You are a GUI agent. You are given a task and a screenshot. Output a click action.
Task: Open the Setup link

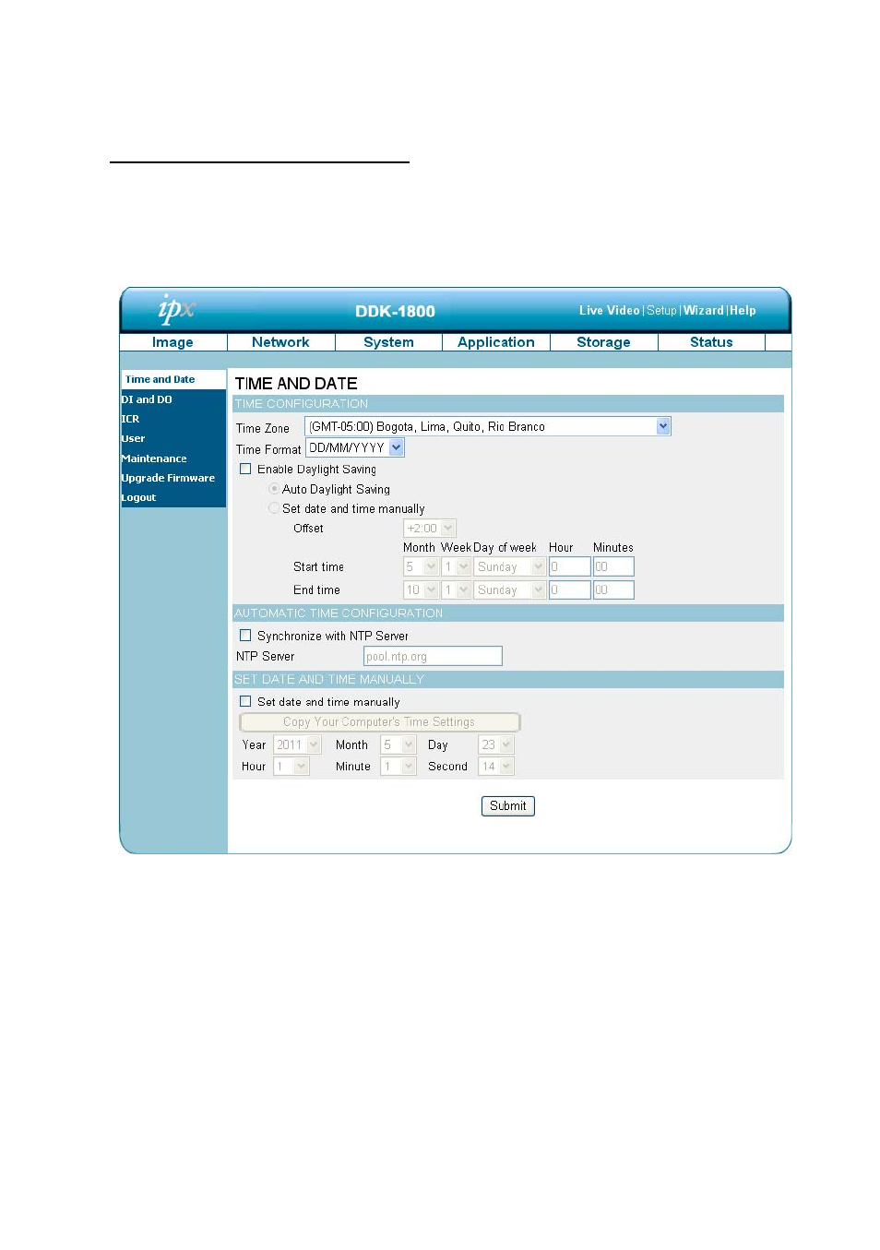(x=661, y=311)
